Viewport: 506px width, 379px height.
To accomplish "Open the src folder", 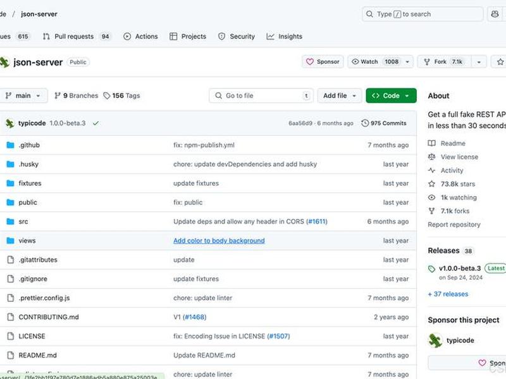I will (x=23, y=222).
